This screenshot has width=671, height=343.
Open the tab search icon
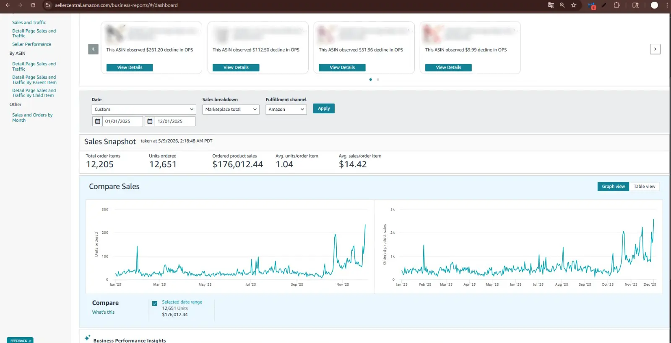[635, 5]
